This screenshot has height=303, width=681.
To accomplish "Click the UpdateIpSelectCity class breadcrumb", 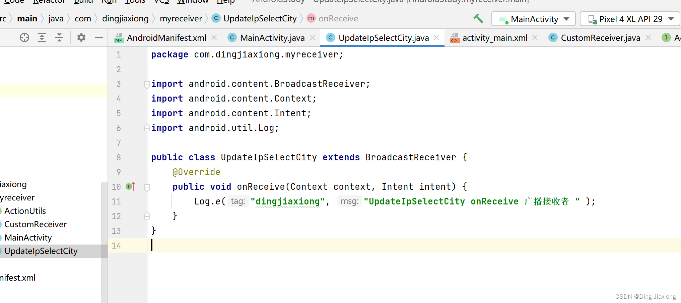I will pos(255,18).
